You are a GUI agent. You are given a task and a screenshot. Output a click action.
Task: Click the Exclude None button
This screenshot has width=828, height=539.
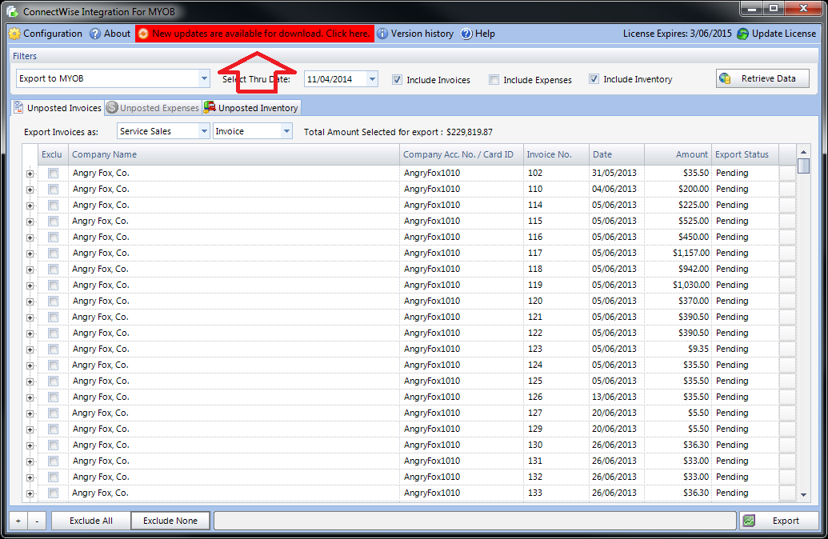click(170, 521)
